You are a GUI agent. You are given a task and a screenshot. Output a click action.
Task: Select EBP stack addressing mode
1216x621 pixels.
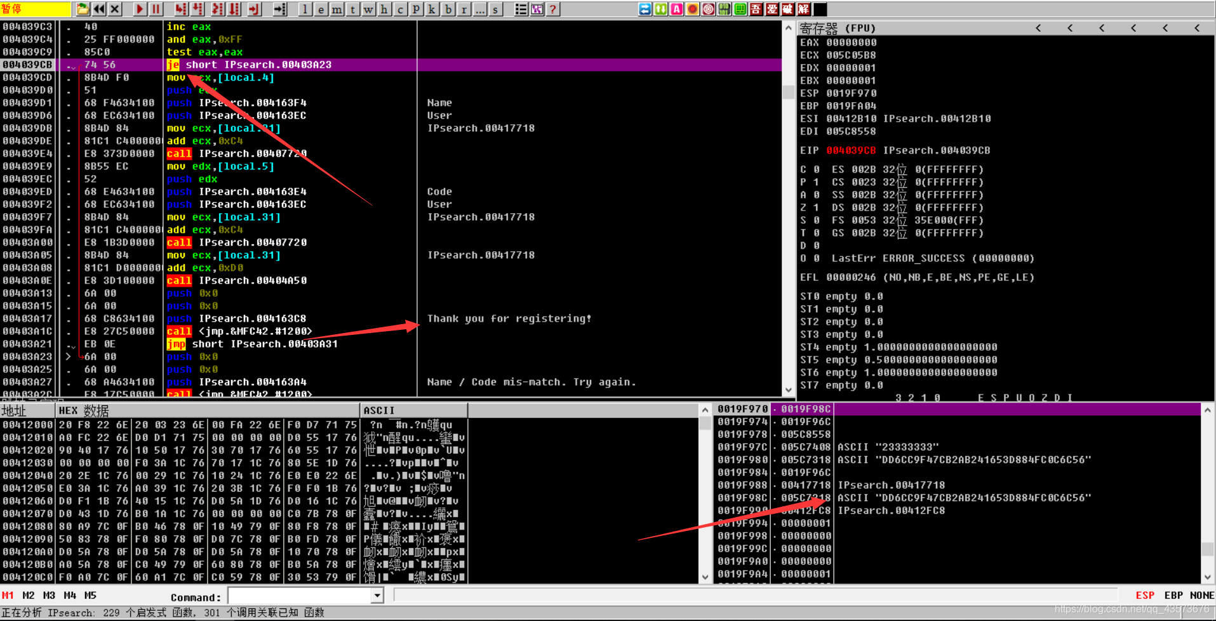1173,595
